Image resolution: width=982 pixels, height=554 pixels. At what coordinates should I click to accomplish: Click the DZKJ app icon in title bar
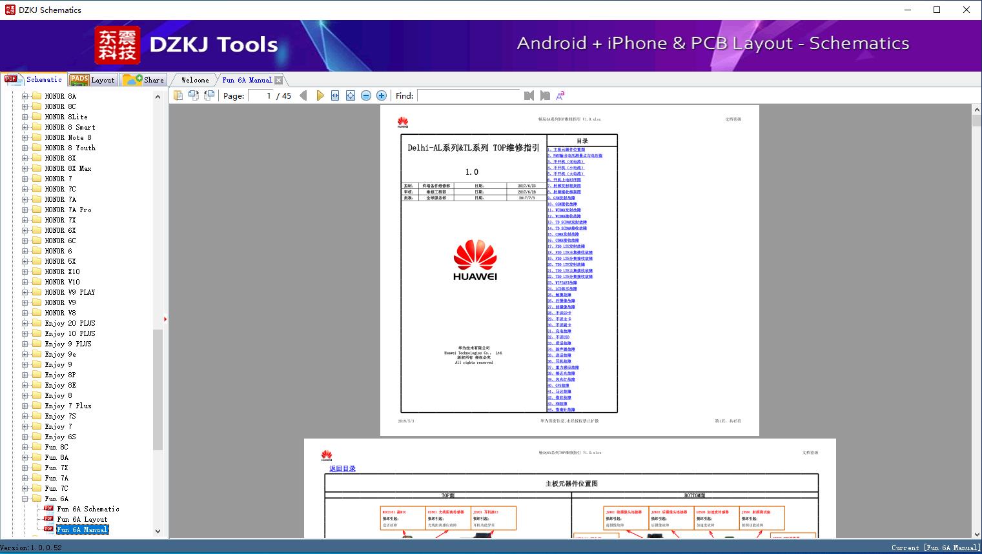pyautogui.click(x=10, y=10)
